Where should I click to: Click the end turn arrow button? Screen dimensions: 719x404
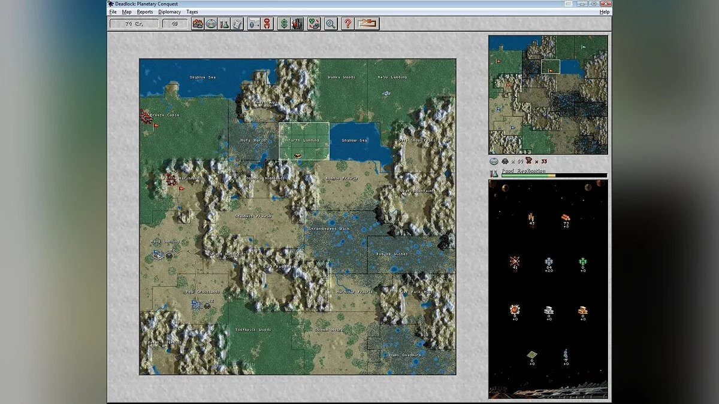coord(367,24)
